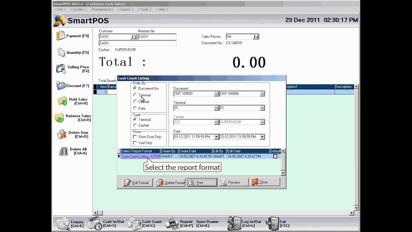Click the Customer F3 lookup button
Viewport: 412px width, 232px height.
point(134,37)
